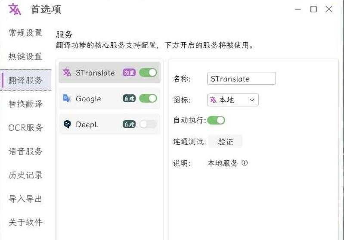Enable the DeepL service toggle
The image size is (344, 240).
148,124
